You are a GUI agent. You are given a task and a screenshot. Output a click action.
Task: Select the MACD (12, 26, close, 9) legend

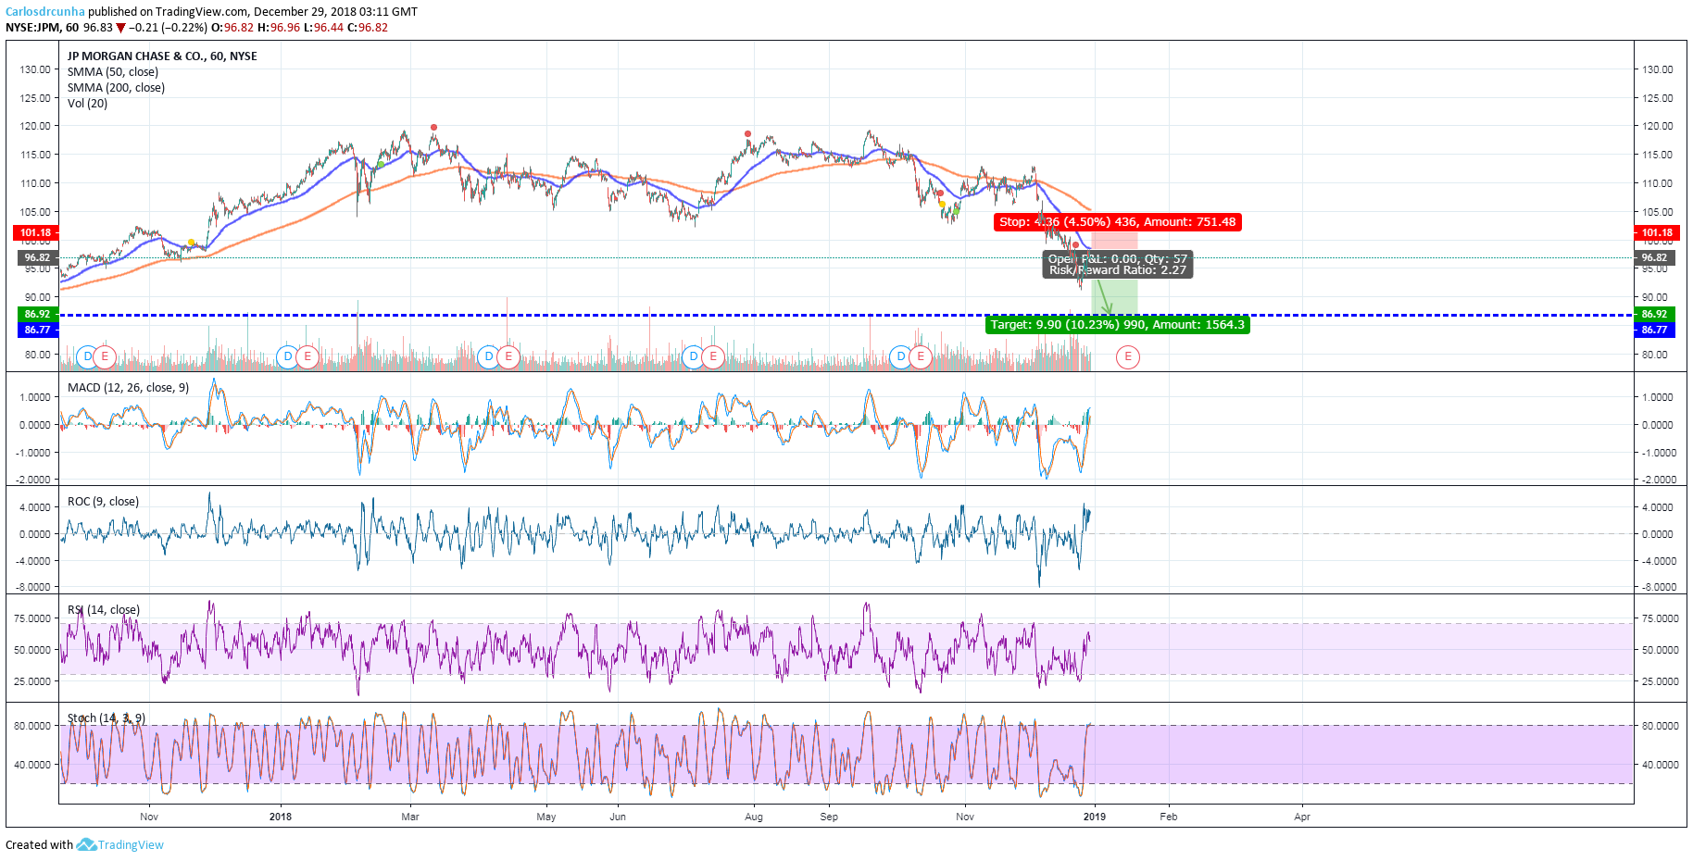128,388
